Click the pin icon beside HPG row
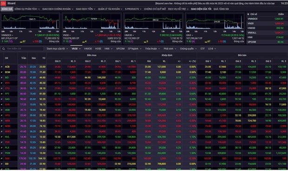 (x=2, y=115)
